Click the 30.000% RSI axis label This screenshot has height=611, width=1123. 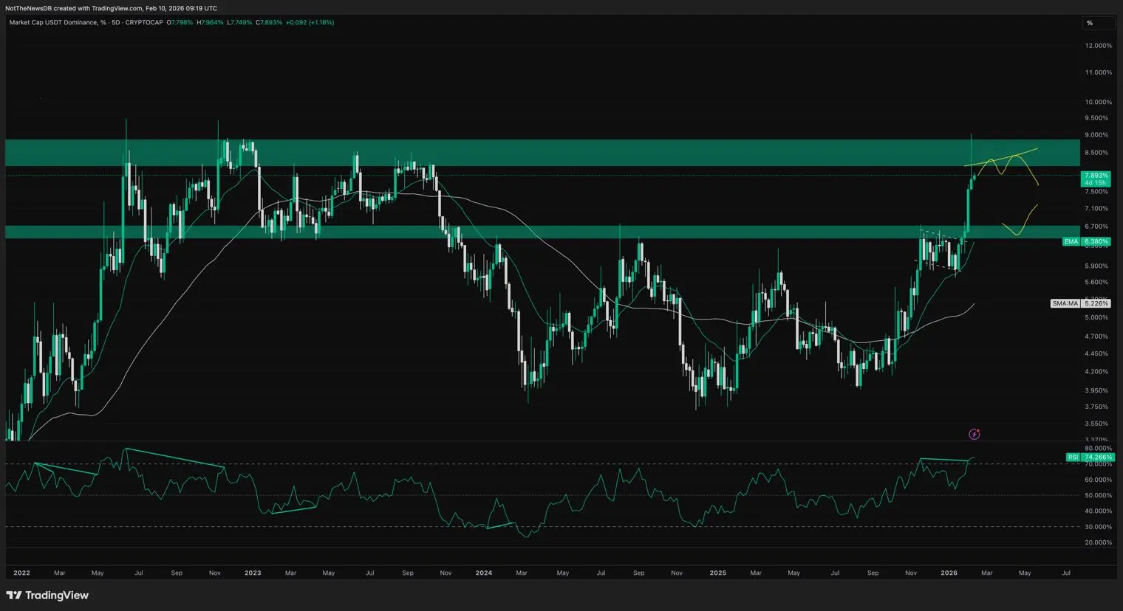point(1098,527)
